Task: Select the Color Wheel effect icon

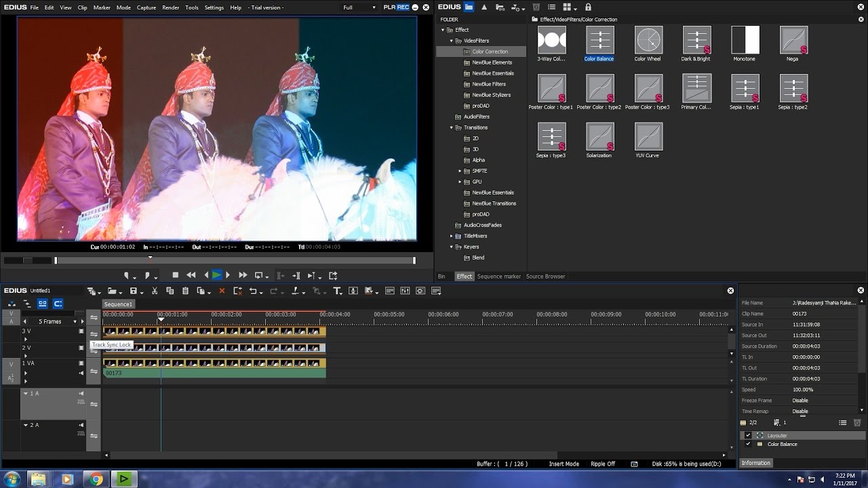Action: tap(648, 40)
